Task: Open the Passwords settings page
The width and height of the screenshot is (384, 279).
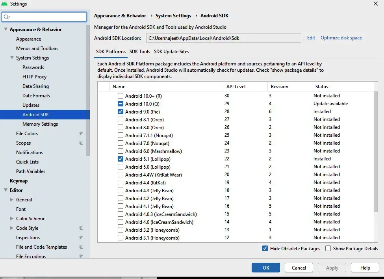Action: click(33, 67)
